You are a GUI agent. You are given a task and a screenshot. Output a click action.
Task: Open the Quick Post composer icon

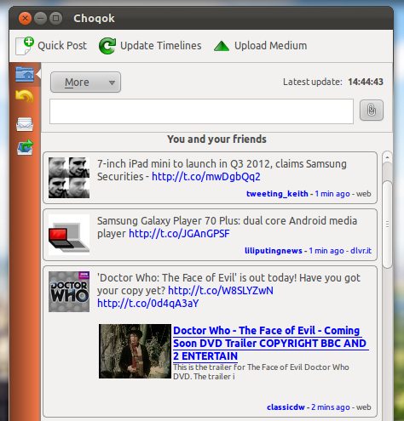coord(25,46)
